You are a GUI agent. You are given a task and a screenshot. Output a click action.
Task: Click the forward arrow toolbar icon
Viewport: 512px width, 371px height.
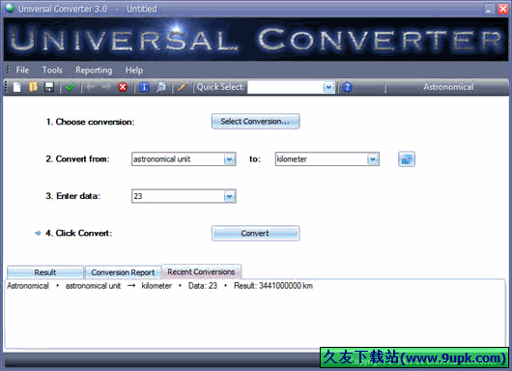click(106, 87)
